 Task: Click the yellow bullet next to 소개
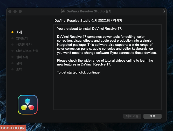point(12,32)
